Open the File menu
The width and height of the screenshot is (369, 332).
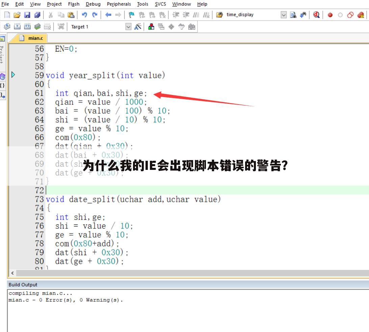pyautogui.click(x=5, y=4)
